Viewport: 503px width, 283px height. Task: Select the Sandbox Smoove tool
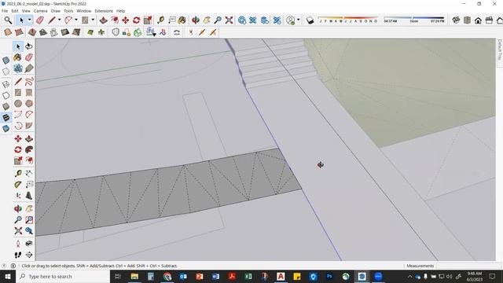(x=32, y=32)
